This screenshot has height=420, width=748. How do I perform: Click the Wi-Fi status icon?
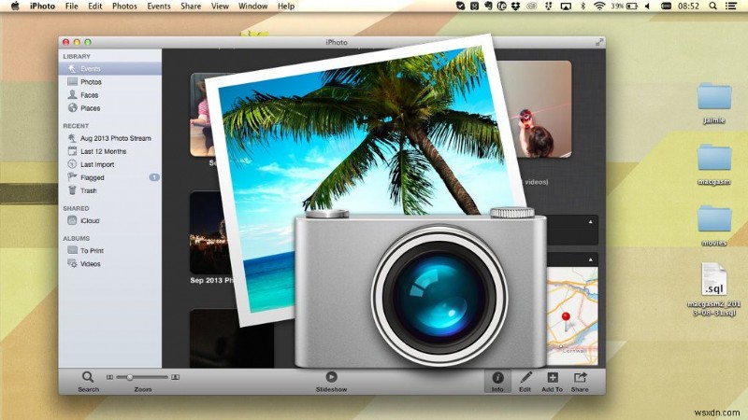(599, 7)
